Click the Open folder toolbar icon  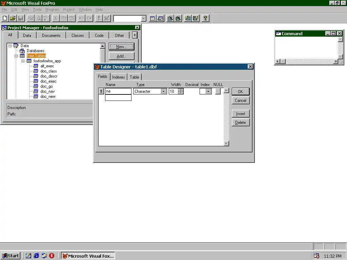(x=13, y=18)
